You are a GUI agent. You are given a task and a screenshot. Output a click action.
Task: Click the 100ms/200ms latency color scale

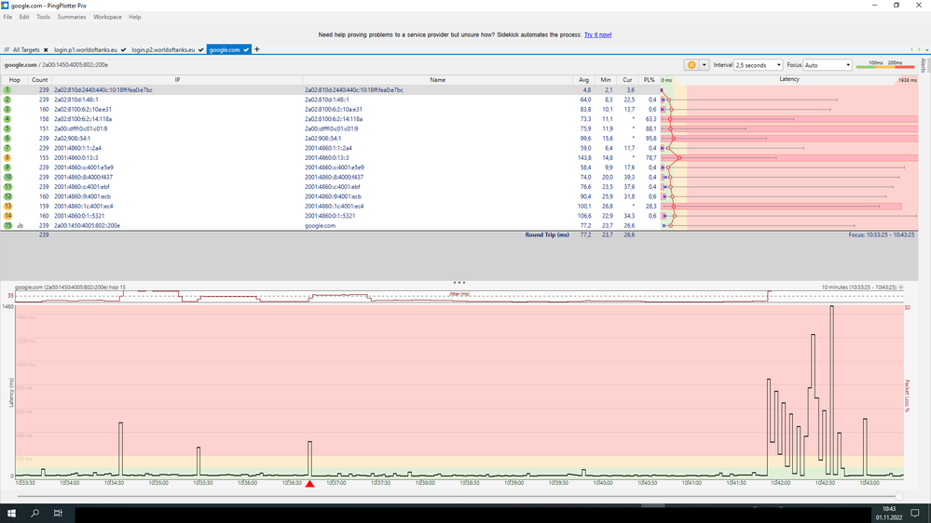pyautogui.click(x=885, y=64)
